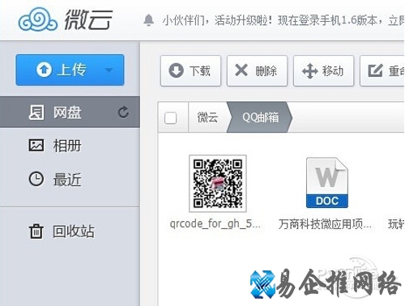Viewport: 405px width, 306px height.
Task: Select the QQ邮箱 breadcrumb
Action: coord(260,117)
